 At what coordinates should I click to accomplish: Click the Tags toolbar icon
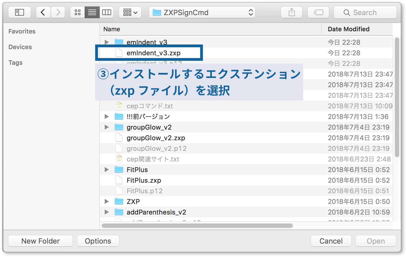pyautogui.click(x=318, y=12)
